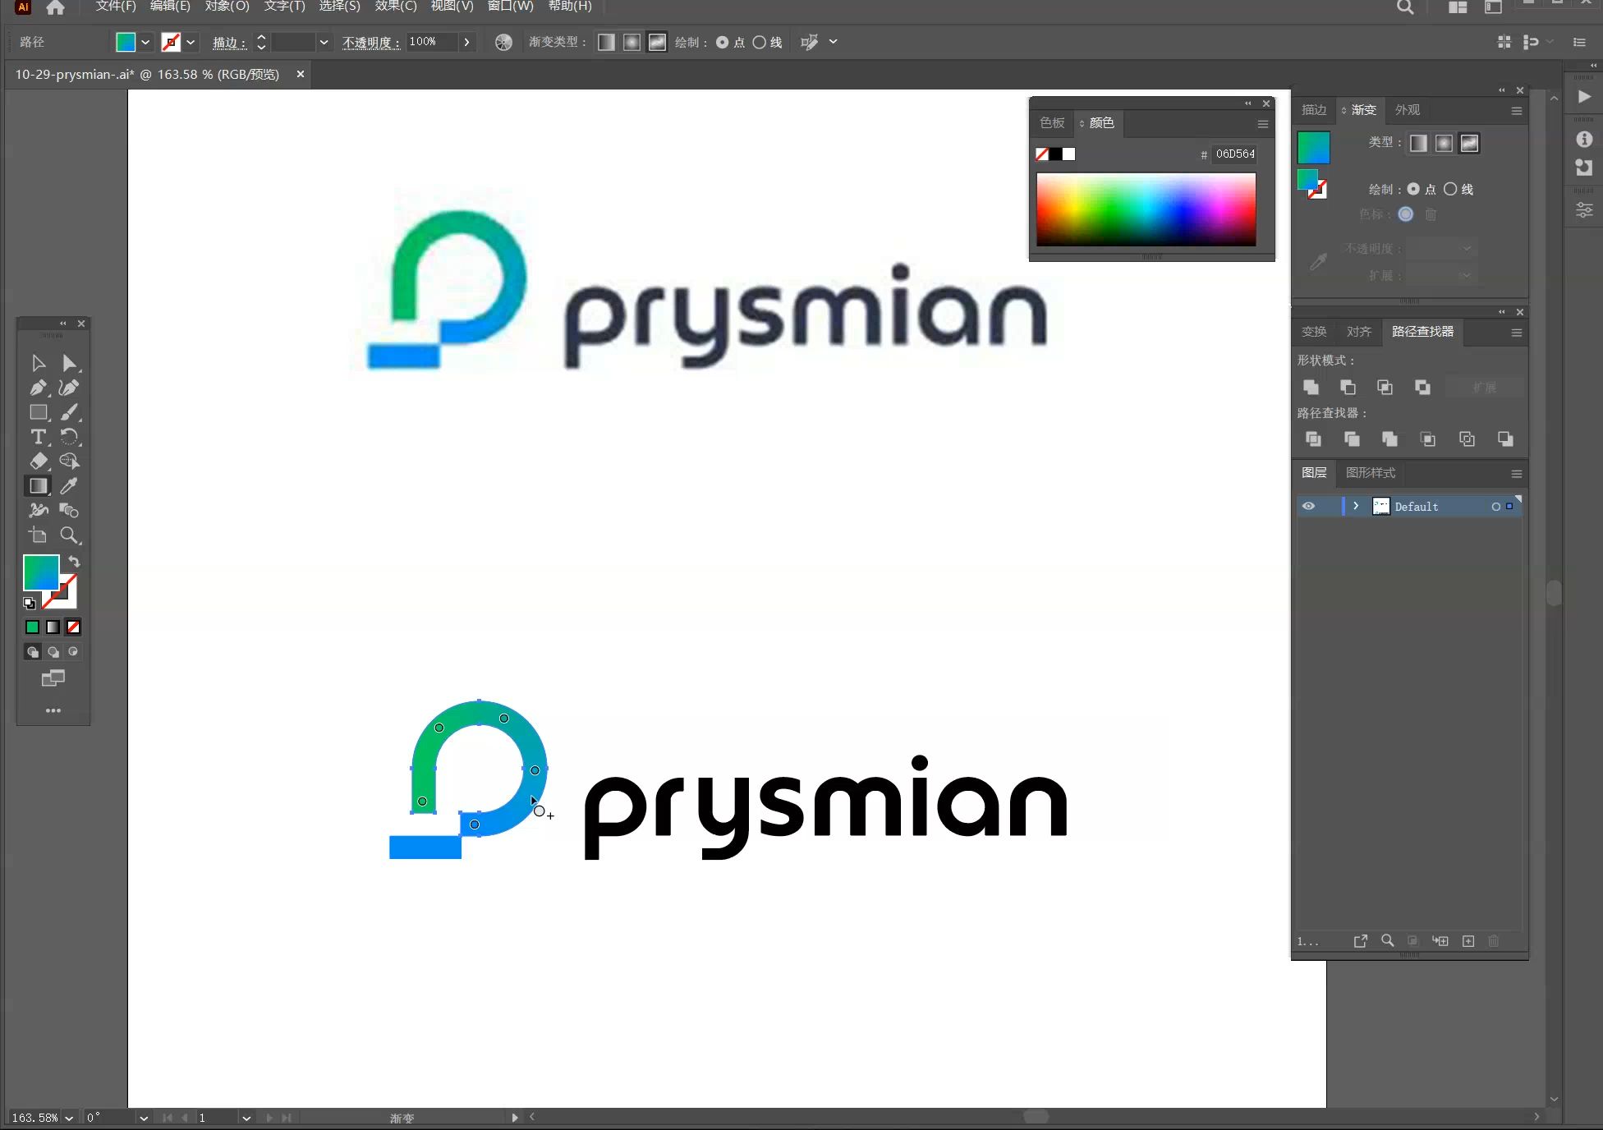Reset to default fill and stroke
Image resolution: width=1603 pixels, height=1130 pixels.
pos(30,604)
